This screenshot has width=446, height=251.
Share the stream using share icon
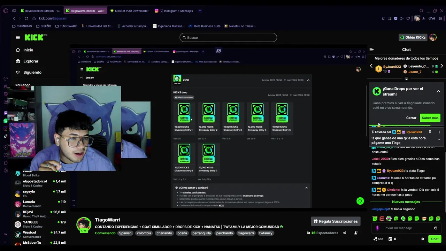[x=345, y=233]
